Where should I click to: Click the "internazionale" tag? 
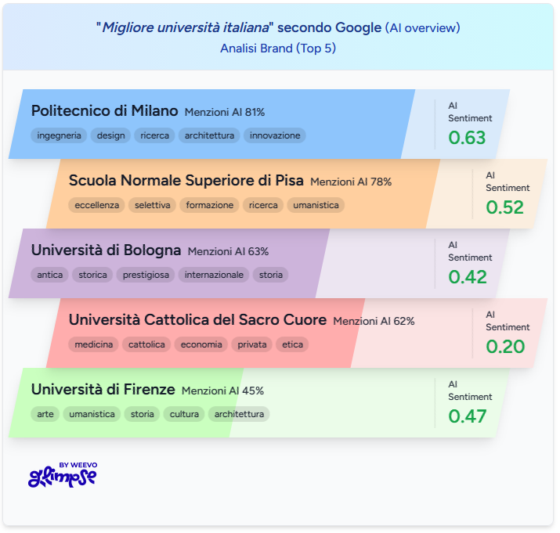tap(214, 275)
